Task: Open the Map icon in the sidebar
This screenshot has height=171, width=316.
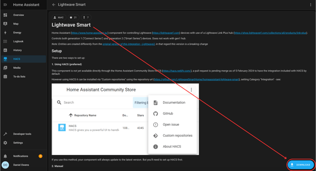Action: [5, 24]
